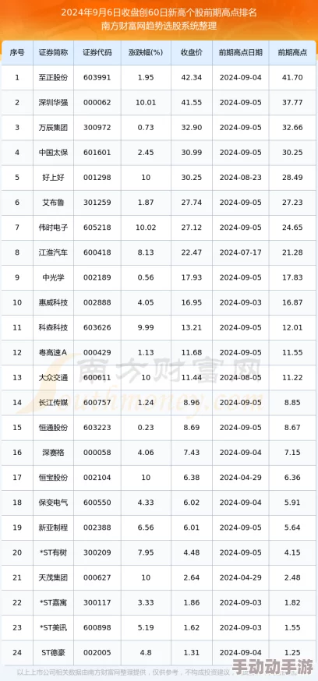Click the 证券代码 column header
This screenshot has width=318, height=681.
point(97,53)
